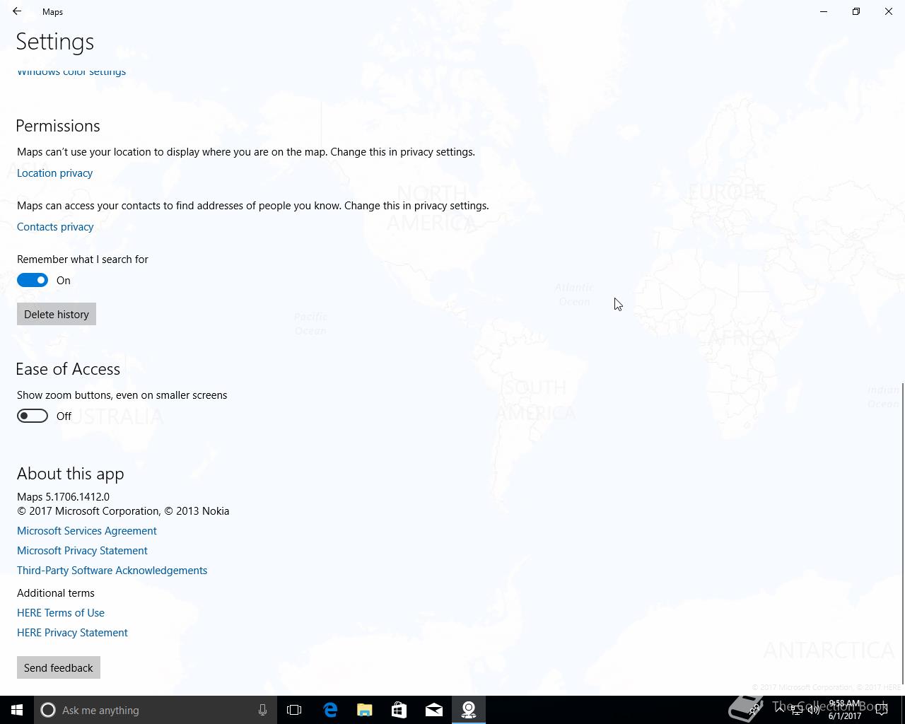Select the Maps app taskbar icon
This screenshot has width=905, height=724.
pos(469,710)
